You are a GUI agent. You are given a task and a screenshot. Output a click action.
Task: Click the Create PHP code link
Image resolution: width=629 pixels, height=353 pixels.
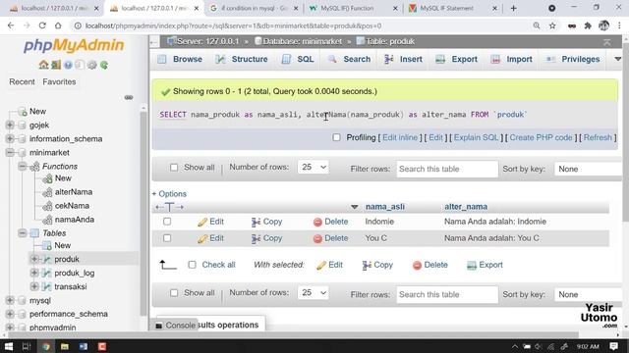[541, 137]
